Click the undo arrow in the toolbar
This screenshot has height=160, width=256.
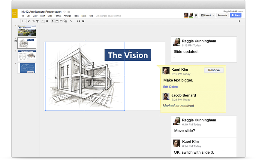(x=29, y=21)
